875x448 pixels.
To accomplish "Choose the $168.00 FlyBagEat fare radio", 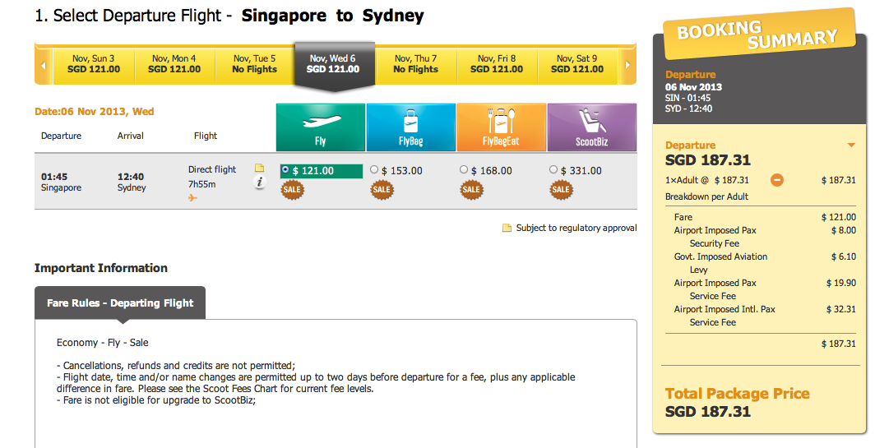I will click(464, 169).
